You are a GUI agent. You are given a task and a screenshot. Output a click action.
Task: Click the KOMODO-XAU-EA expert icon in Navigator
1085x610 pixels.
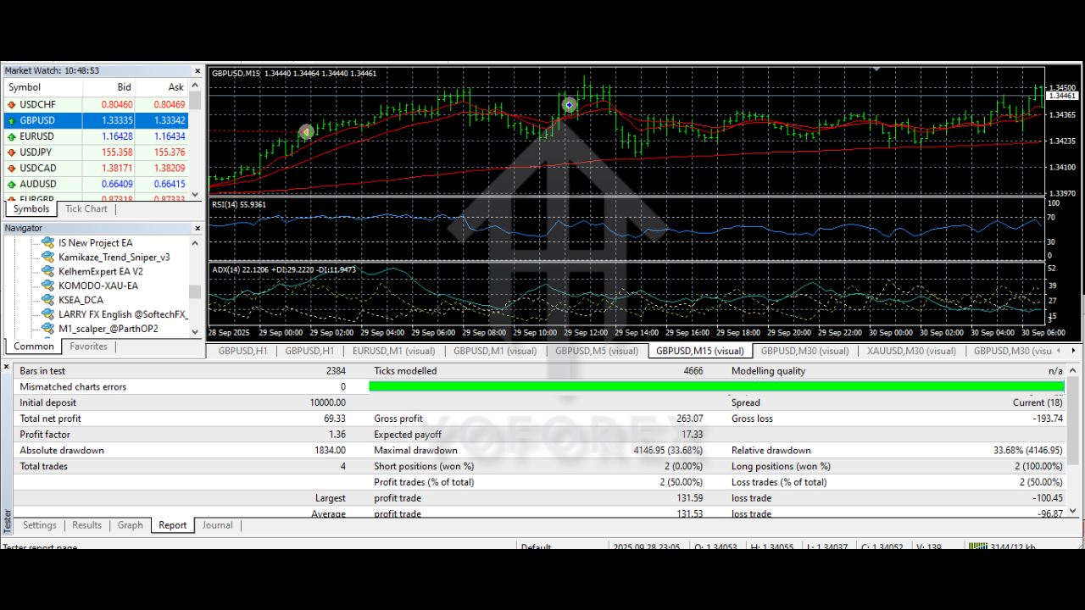pyautogui.click(x=48, y=286)
